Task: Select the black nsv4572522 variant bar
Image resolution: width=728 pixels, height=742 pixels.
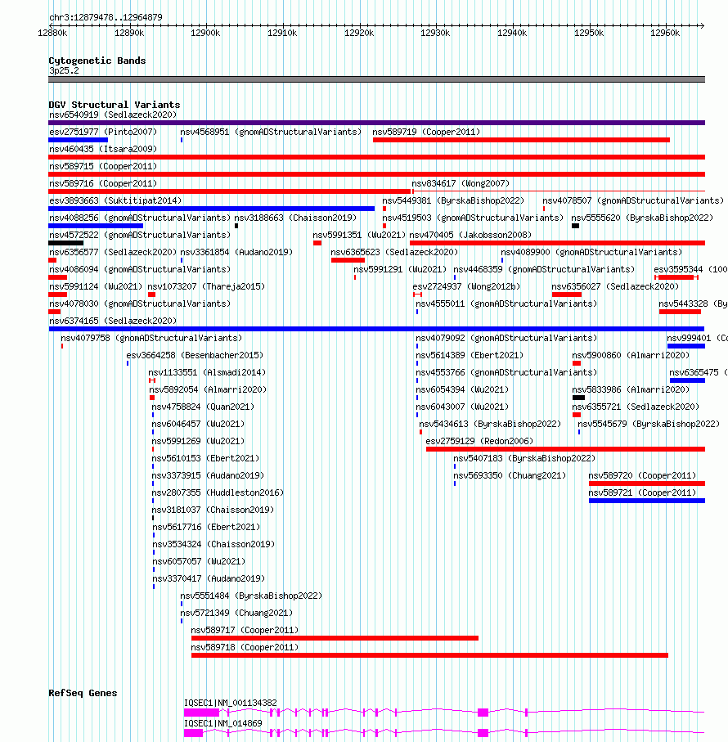Action: (65, 243)
